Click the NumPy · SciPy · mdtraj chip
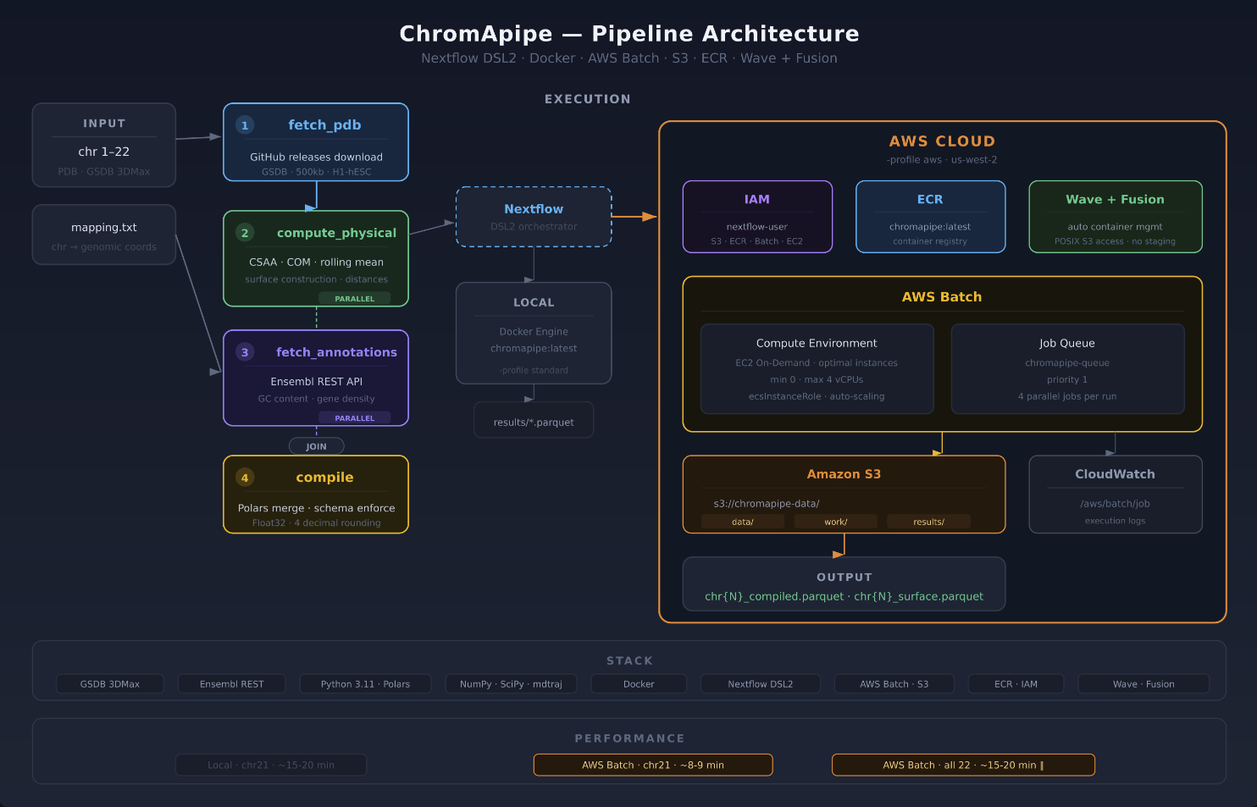The width and height of the screenshot is (1257, 807). pyautogui.click(x=511, y=683)
